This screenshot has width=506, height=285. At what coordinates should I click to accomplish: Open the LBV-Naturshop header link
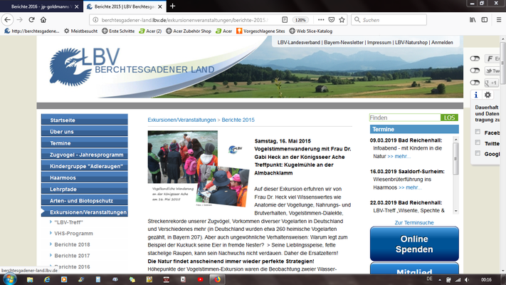[411, 42]
